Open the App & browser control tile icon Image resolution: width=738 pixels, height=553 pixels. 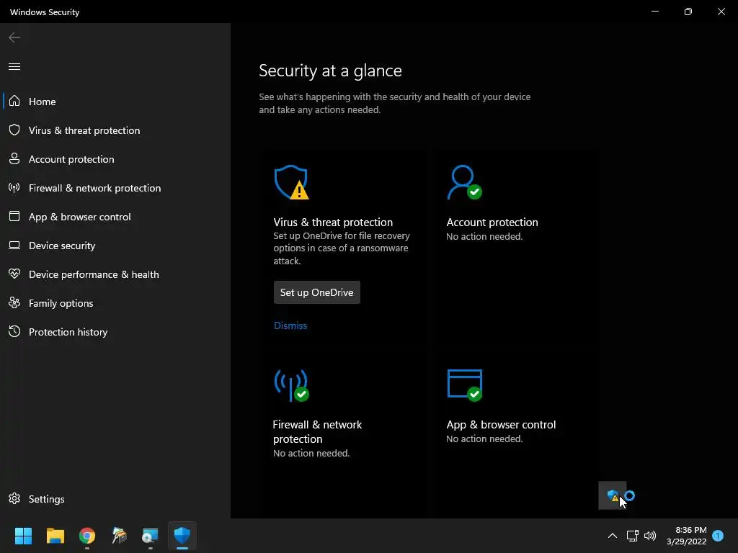click(x=465, y=385)
